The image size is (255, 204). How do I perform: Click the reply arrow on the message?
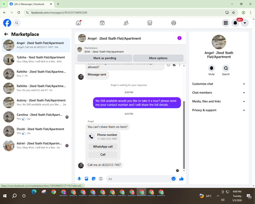[x=174, y=65]
